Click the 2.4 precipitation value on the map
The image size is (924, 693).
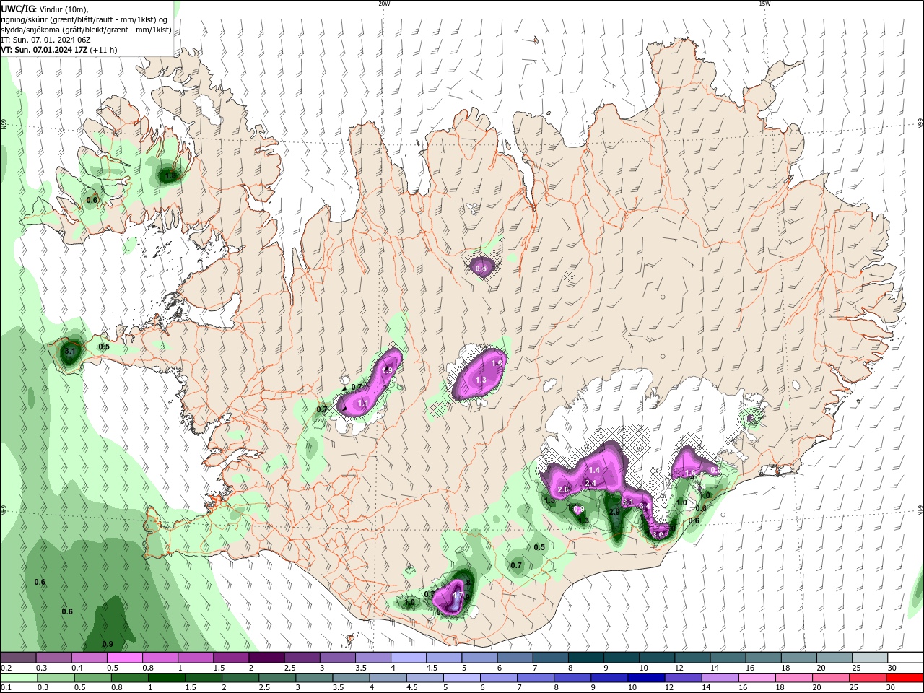click(x=590, y=483)
